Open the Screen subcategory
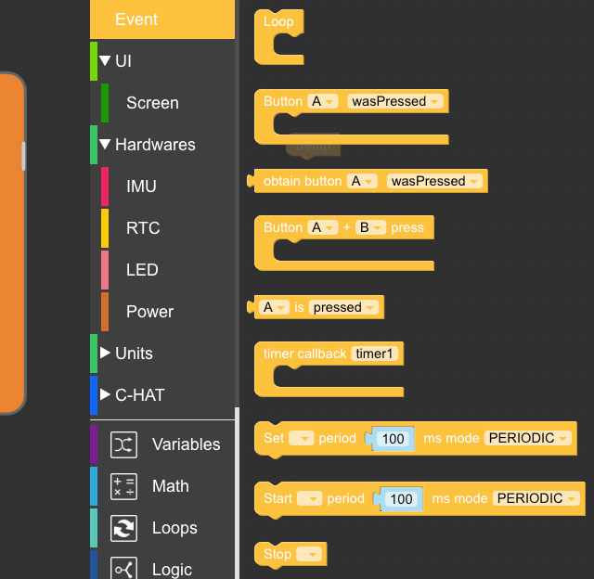594x579 pixels. (x=152, y=103)
